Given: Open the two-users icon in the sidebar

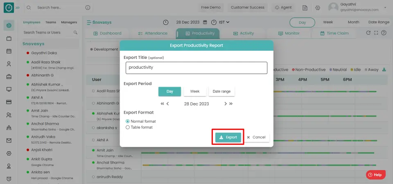Looking at the screenshot, I should pos(9,115).
